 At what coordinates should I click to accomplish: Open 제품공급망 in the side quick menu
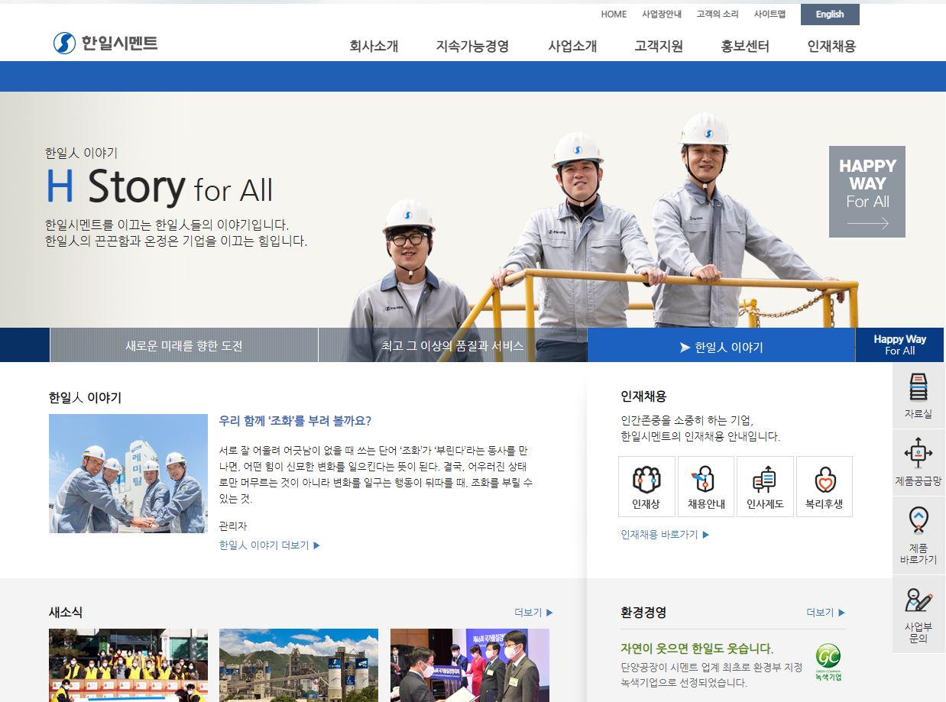[918, 462]
